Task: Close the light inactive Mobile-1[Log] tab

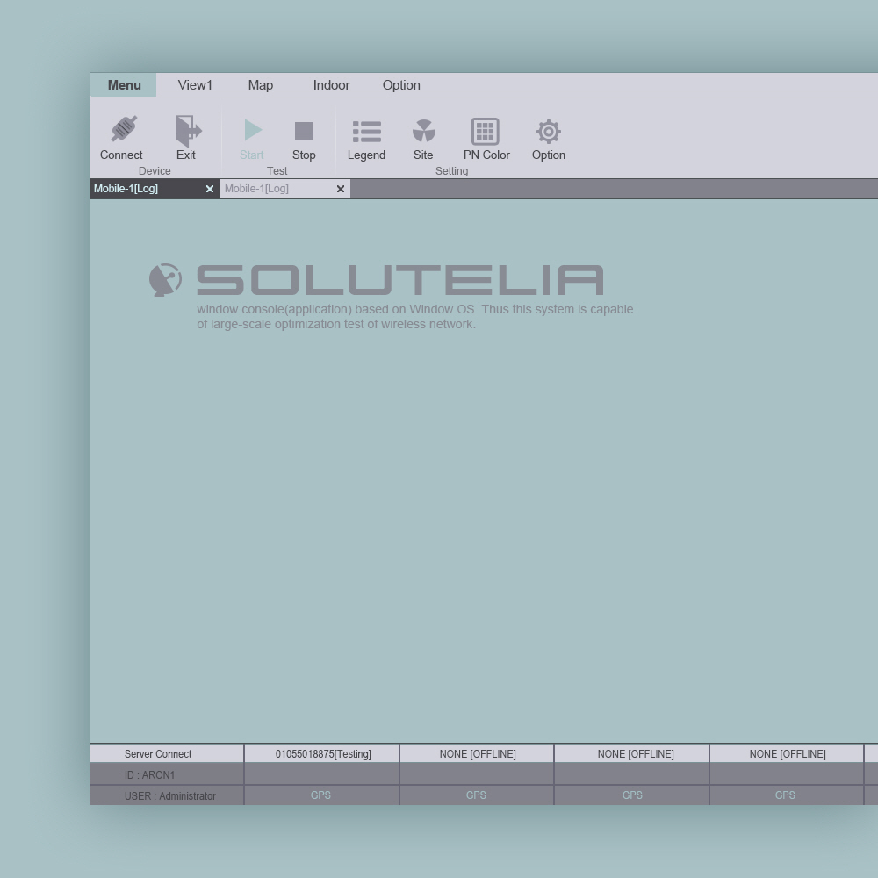Action: pyautogui.click(x=341, y=190)
